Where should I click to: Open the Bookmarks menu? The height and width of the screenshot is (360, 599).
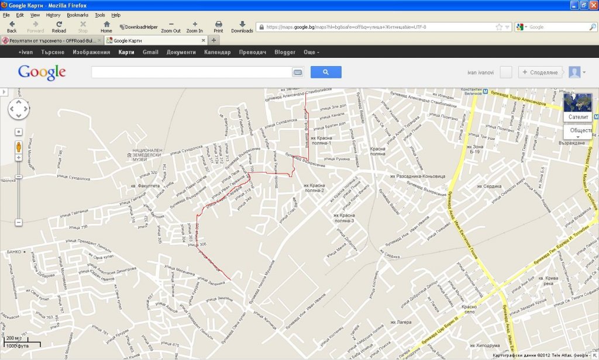(77, 15)
